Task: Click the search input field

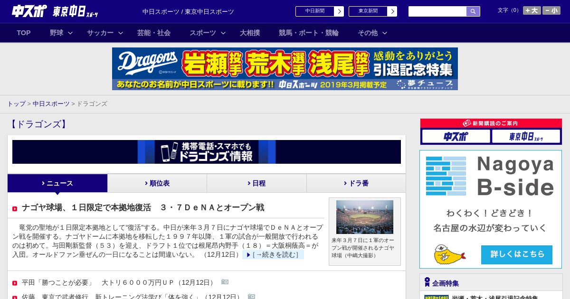Action: pyautogui.click(x=437, y=11)
